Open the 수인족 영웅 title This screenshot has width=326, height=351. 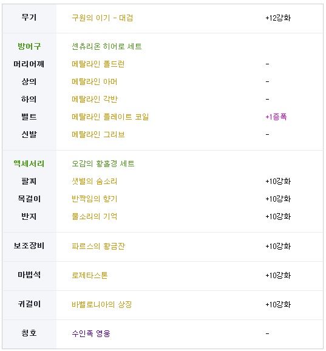pyautogui.click(x=91, y=333)
